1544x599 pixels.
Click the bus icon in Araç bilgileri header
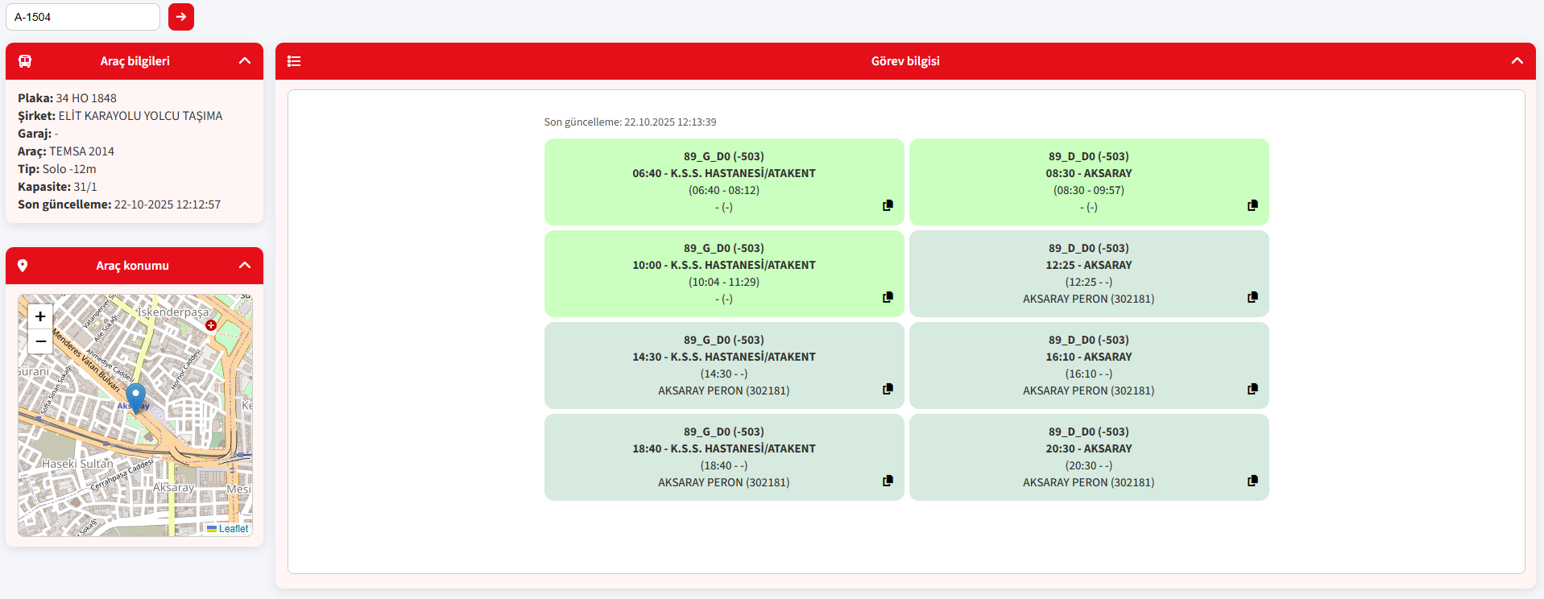click(25, 61)
